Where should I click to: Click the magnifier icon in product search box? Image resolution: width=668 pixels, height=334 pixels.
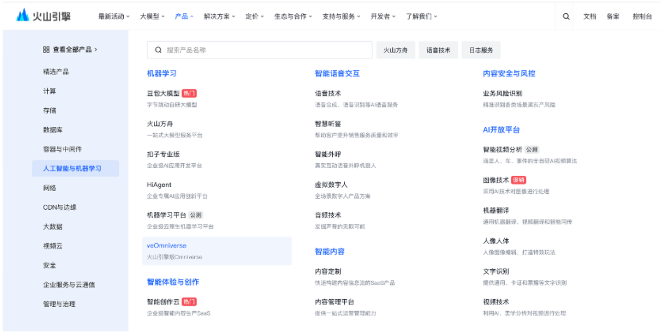(158, 50)
